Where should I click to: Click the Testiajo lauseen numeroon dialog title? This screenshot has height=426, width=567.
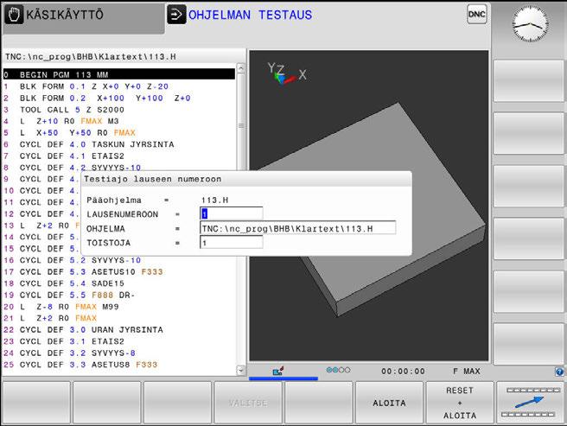[152, 179]
